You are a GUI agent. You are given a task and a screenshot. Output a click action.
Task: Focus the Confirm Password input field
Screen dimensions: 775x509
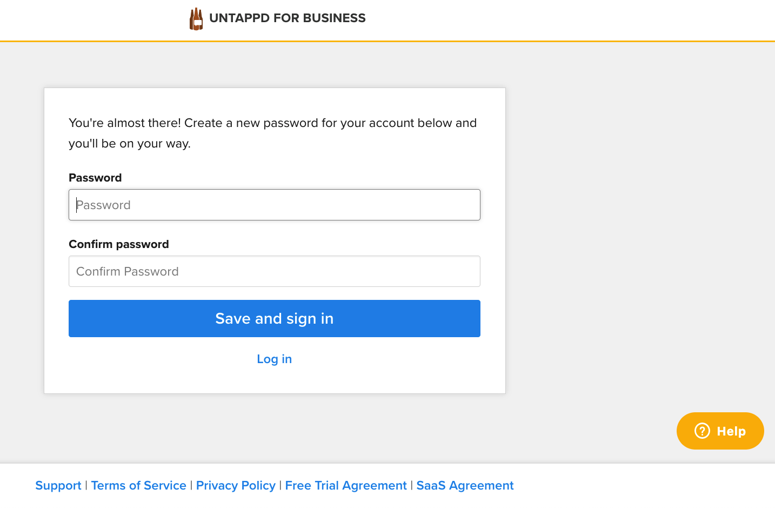coord(275,271)
